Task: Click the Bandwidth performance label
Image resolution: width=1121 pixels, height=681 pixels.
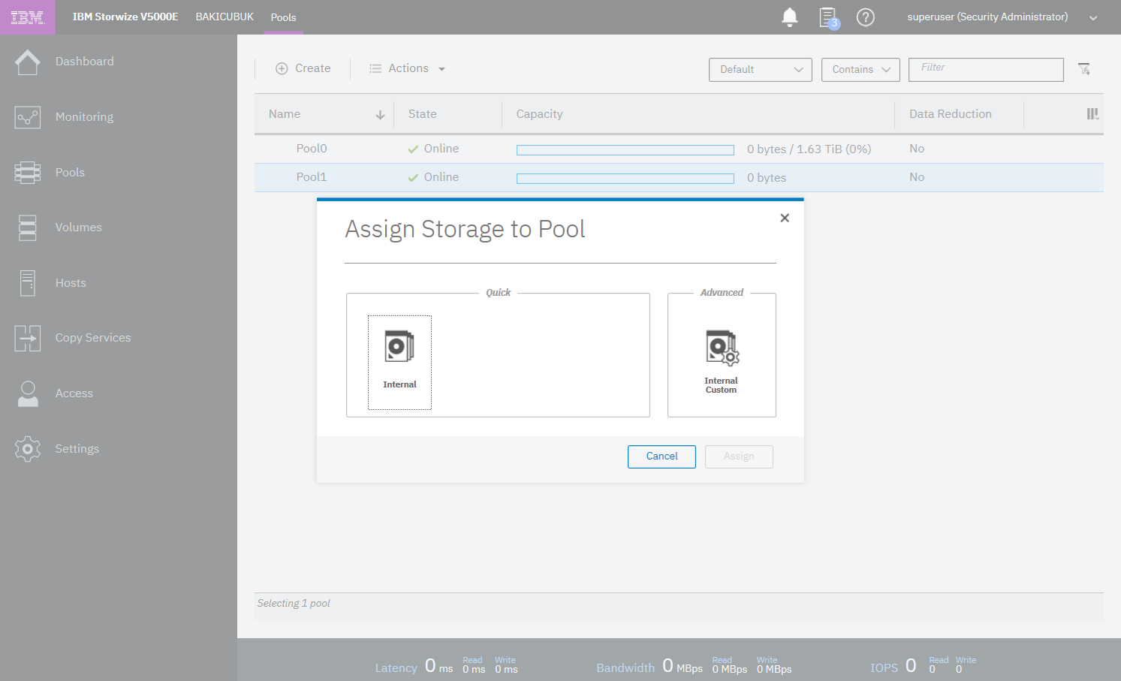Action: pyautogui.click(x=625, y=668)
